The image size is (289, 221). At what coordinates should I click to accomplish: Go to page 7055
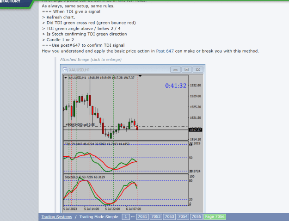197,216
